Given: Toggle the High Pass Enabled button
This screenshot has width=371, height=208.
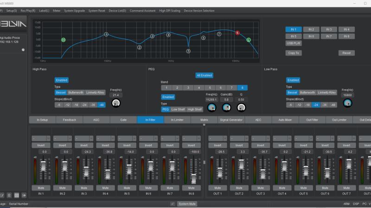Looking at the screenshot, I should coord(61,80).
